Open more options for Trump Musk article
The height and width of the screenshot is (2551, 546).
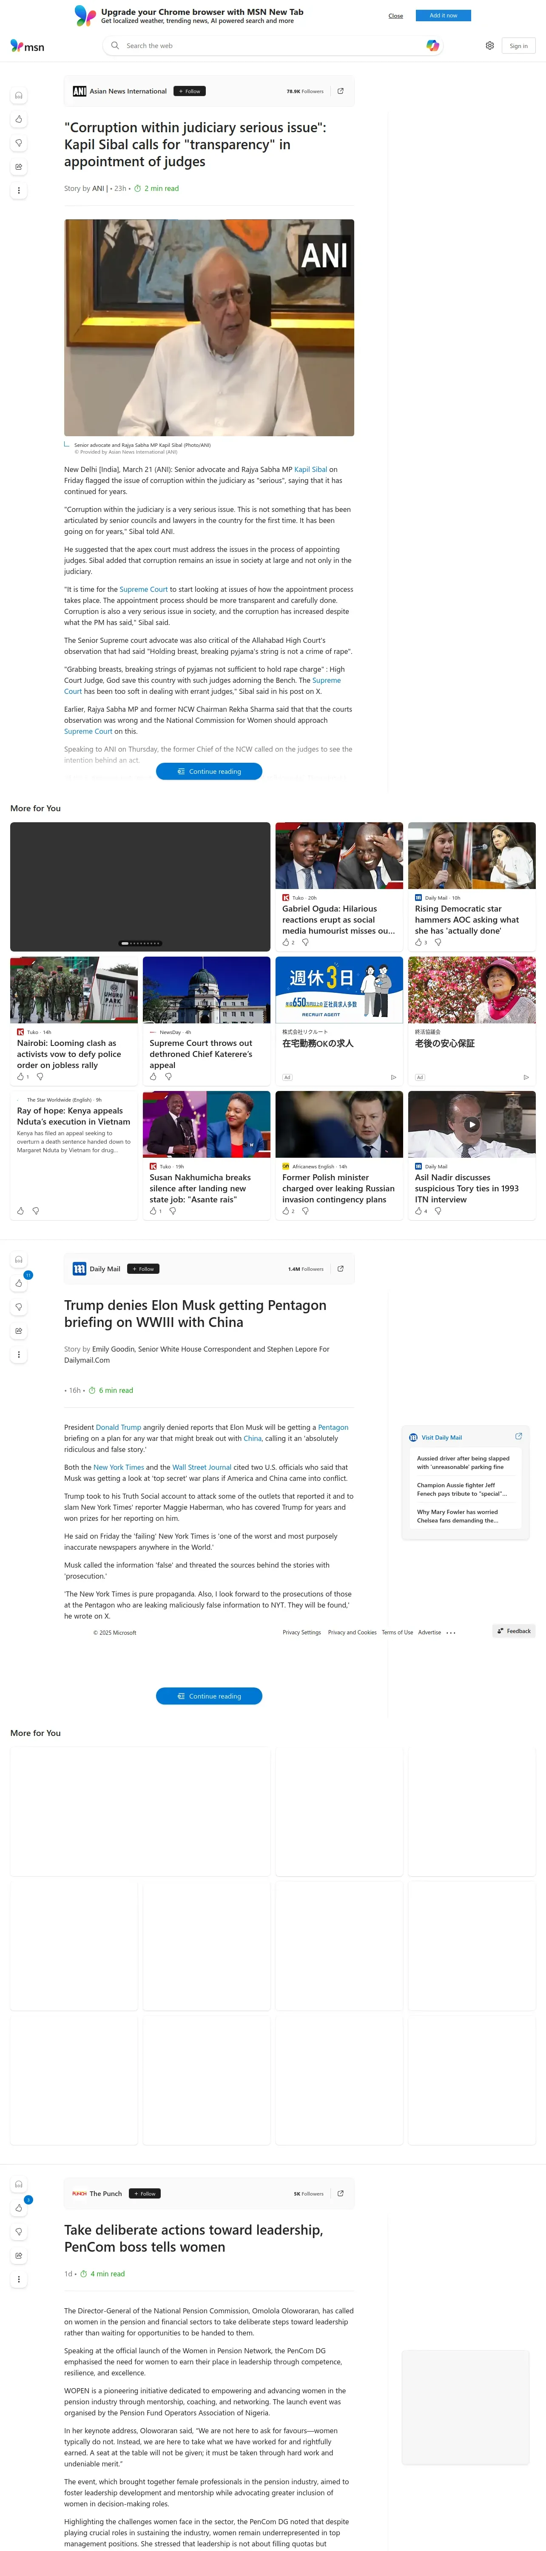[x=19, y=1355]
